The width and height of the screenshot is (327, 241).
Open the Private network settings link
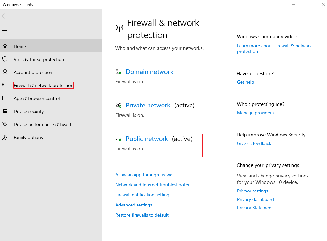148,105
